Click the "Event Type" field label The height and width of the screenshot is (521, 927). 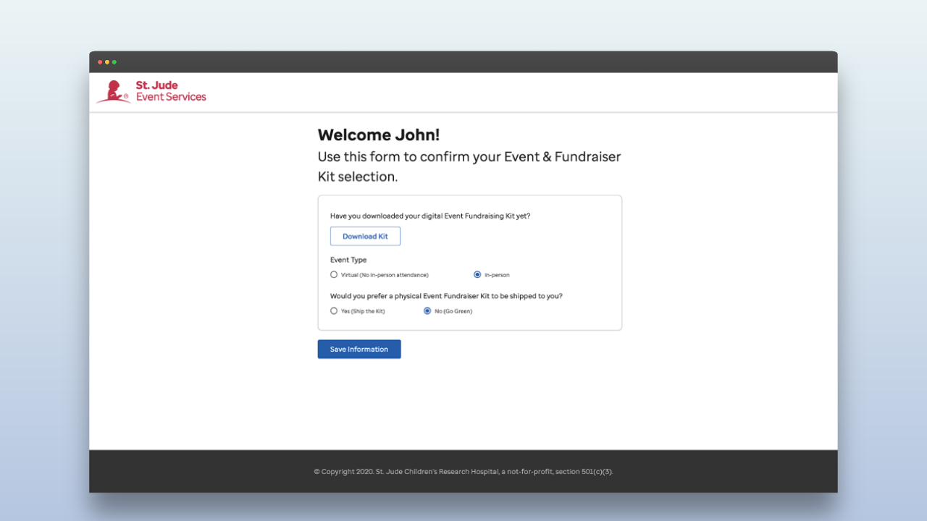[348, 260]
